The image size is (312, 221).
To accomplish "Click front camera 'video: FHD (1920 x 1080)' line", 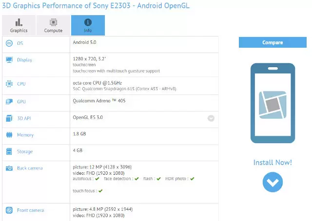I will tap(98, 216).
